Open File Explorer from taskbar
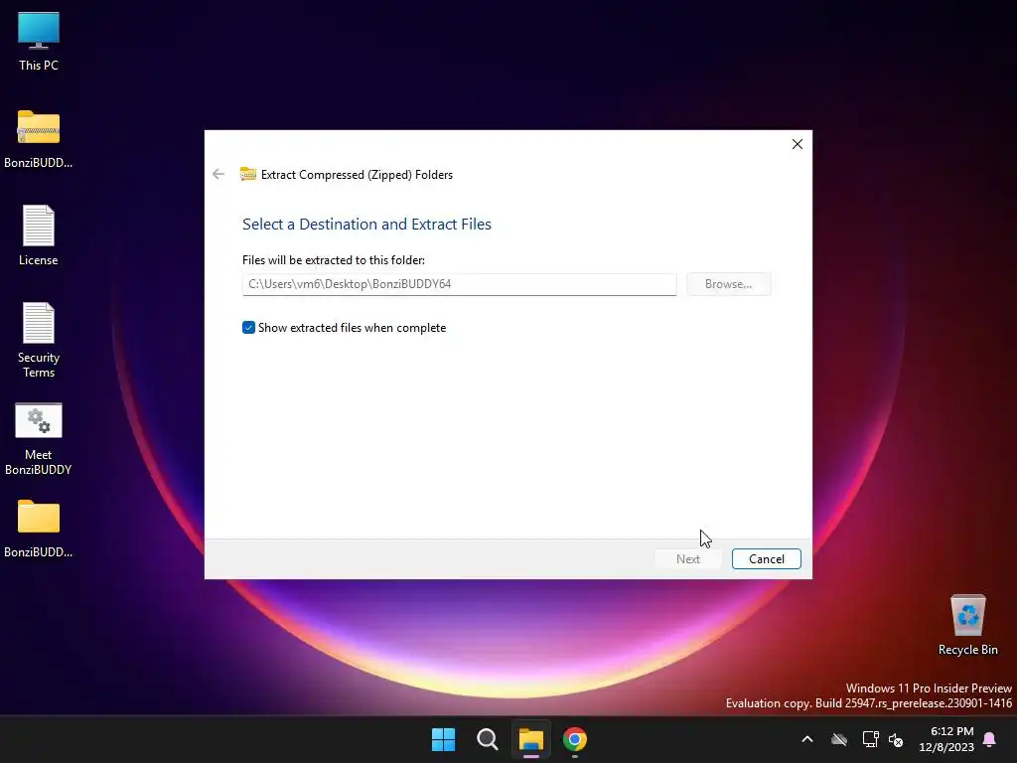The height and width of the screenshot is (763, 1017). coord(530,739)
